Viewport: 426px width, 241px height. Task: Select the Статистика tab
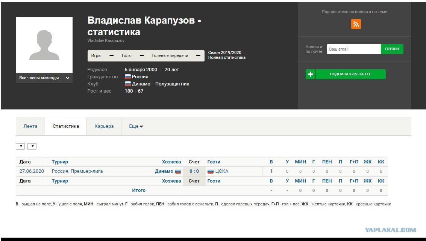[x=66, y=126]
